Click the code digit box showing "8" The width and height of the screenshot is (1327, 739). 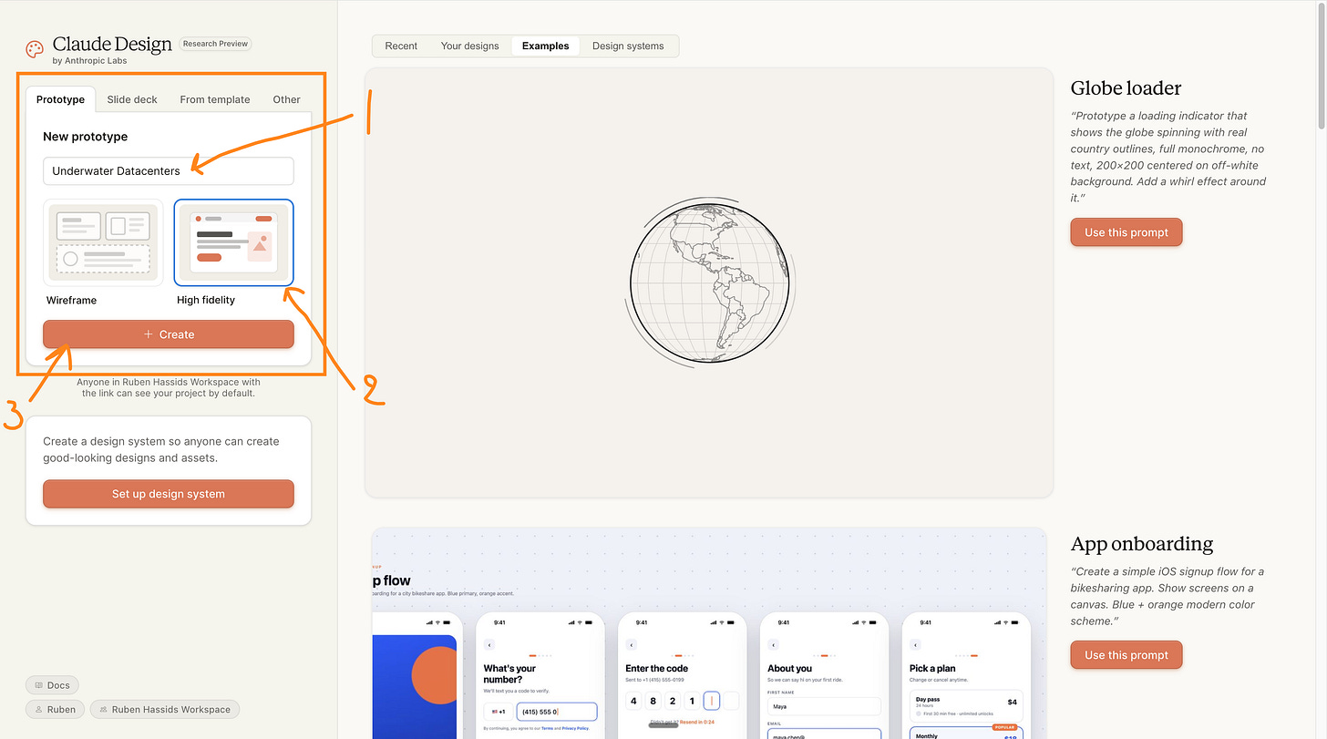[x=653, y=701]
